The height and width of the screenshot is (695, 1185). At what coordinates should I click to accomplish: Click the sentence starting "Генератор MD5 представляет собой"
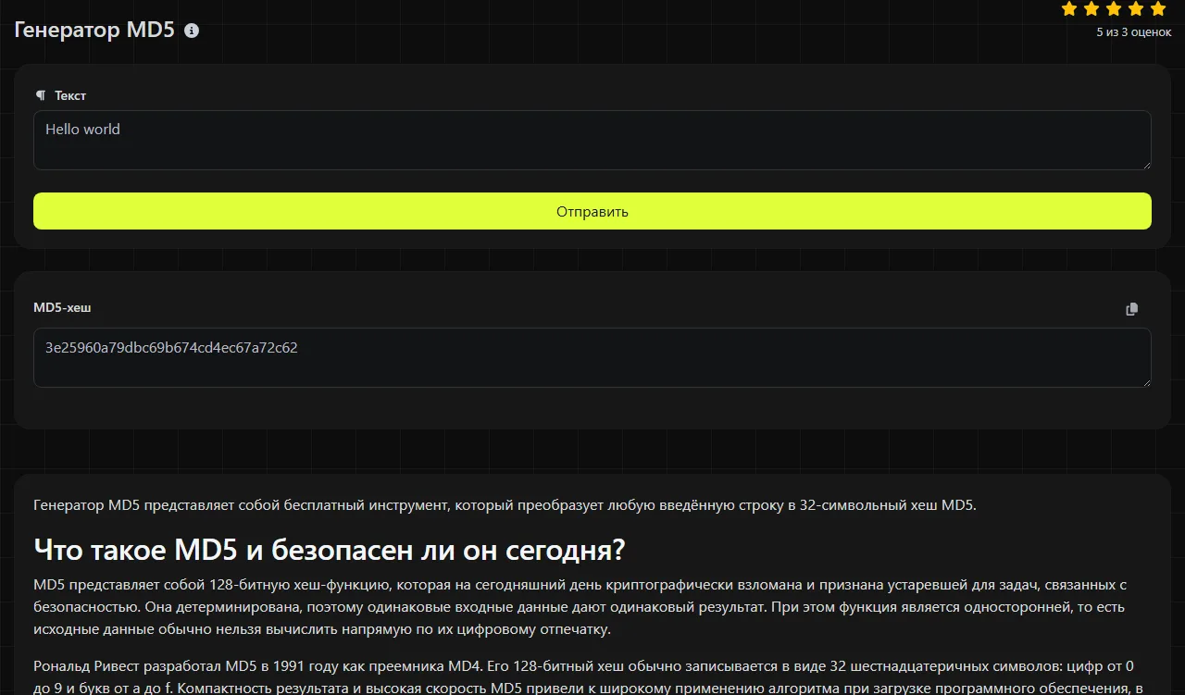coord(505,505)
